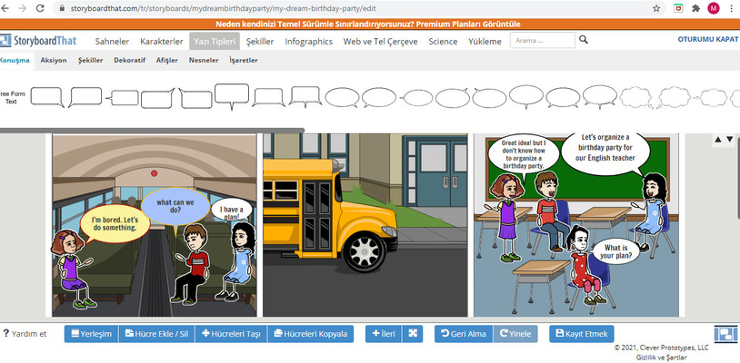Open the Yükleme category
The image size is (740, 363).
click(x=485, y=42)
